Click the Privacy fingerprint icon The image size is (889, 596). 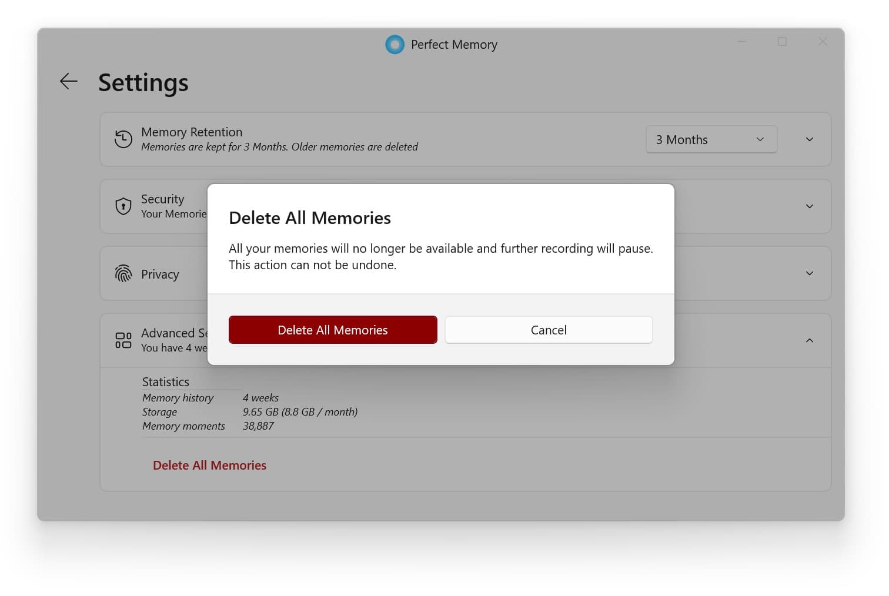[123, 273]
